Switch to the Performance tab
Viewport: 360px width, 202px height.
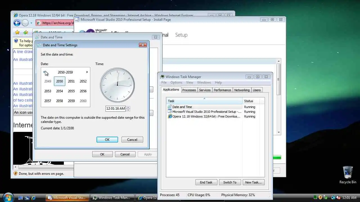222,90
